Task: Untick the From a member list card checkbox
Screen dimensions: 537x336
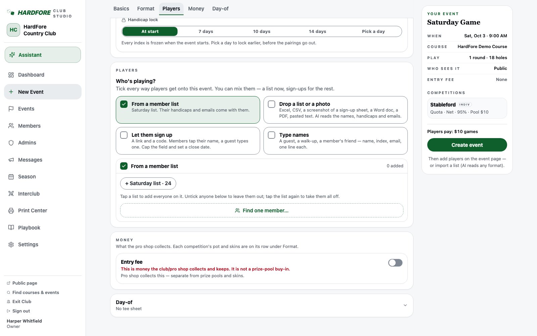Action: [124, 104]
